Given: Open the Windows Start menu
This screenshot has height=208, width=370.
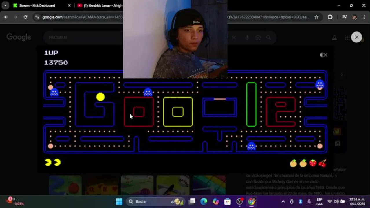Looking at the screenshot, I should (119, 202).
